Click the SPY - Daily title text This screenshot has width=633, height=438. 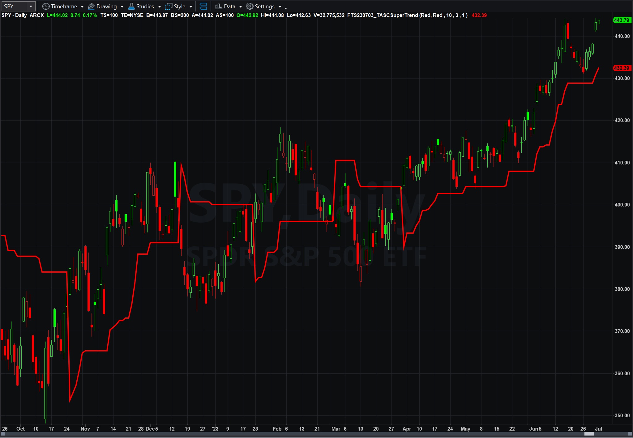click(14, 15)
